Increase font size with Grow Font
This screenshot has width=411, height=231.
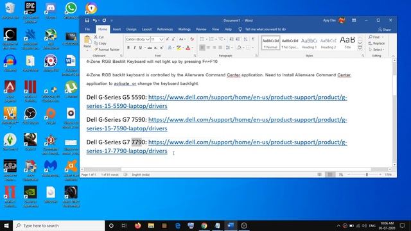168,39
